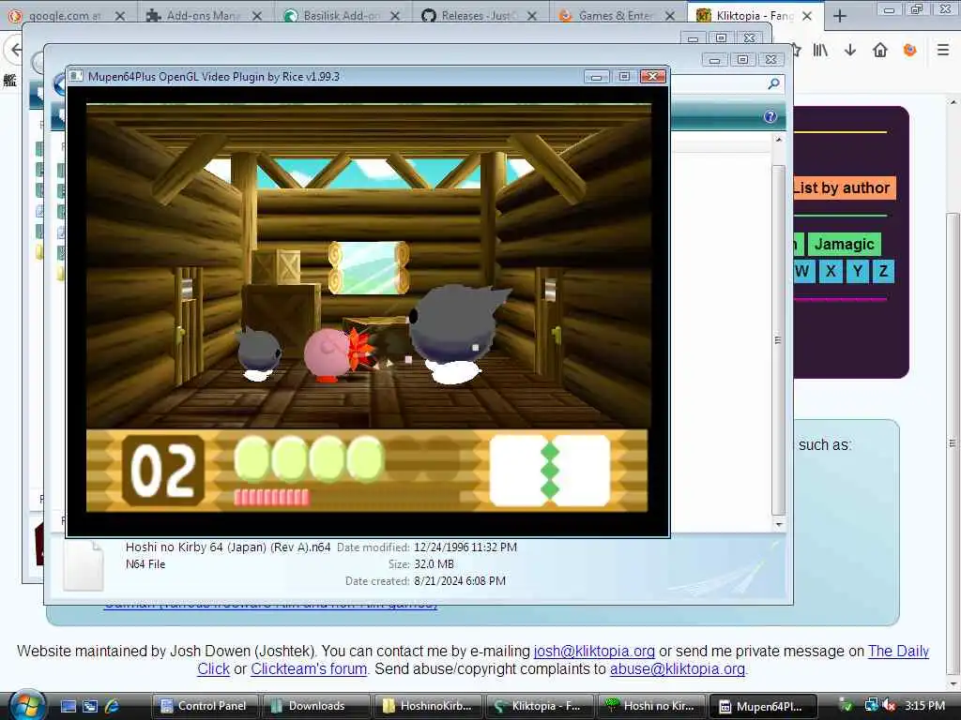Close the Games & Entertainment tab
This screenshot has width=961, height=720.
point(670,16)
